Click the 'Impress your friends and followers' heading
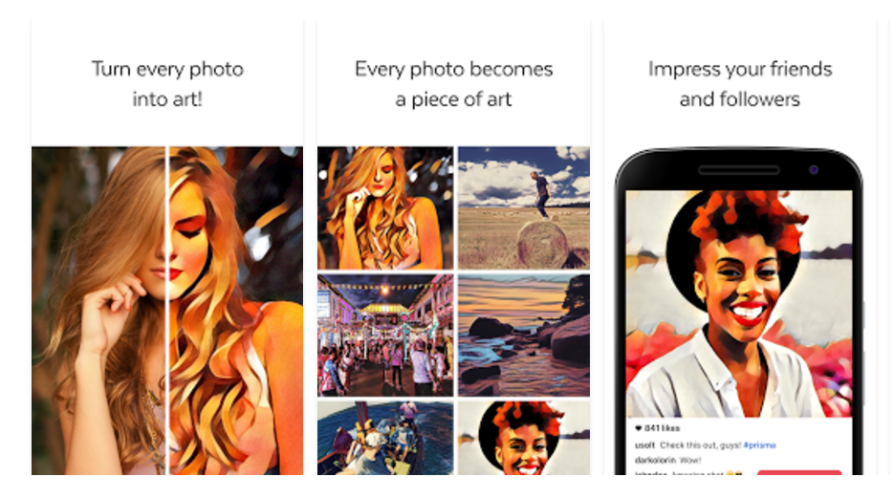 coord(740,84)
